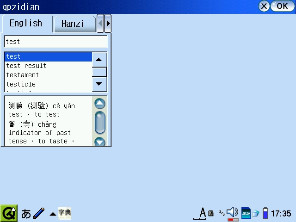Click the SD card tray icon
The image size is (296, 222).
pyautogui.click(x=246, y=213)
